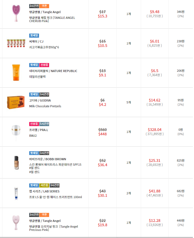Open the 데일리선블럭 product name link
The image size is (194, 238).
click(37, 76)
